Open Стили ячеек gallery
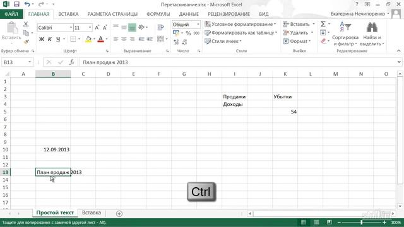Image resolution: width=404 pixels, height=227 pixels. 223,41
